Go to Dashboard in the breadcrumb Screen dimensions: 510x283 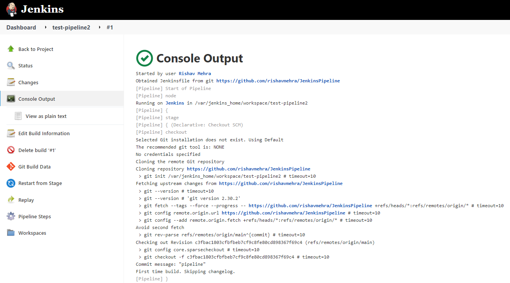(21, 28)
